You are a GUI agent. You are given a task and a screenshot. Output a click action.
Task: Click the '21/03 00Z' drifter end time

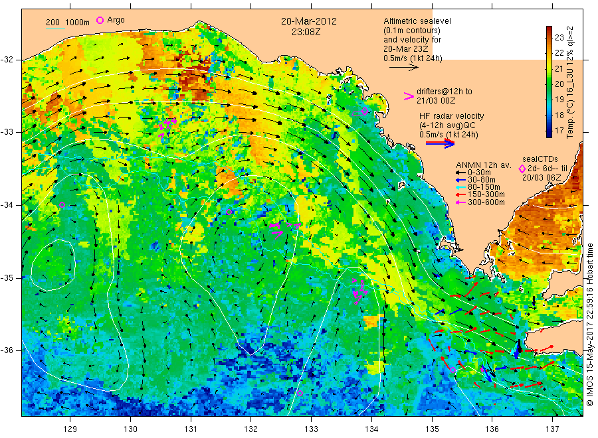click(436, 101)
